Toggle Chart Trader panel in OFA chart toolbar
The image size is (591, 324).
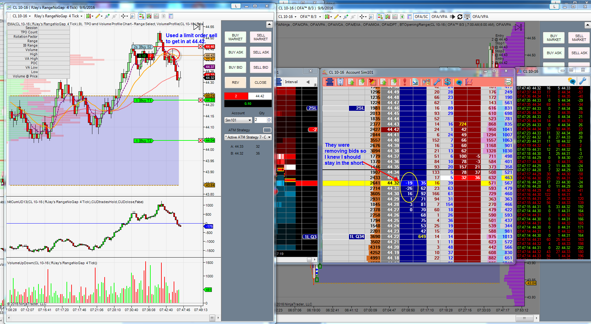[x=380, y=17]
